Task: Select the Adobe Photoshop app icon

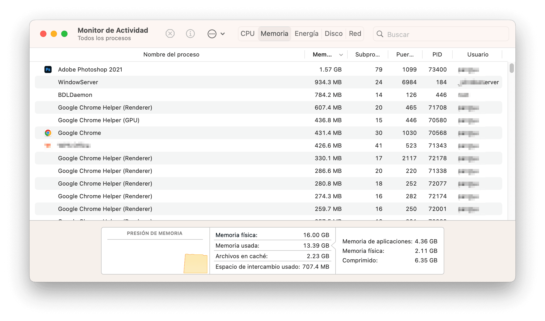Action: pyautogui.click(x=48, y=69)
